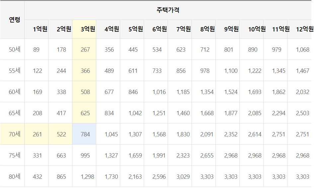Click value 2,323 in the 75세 row
The image size is (316, 188).
point(183,156)
